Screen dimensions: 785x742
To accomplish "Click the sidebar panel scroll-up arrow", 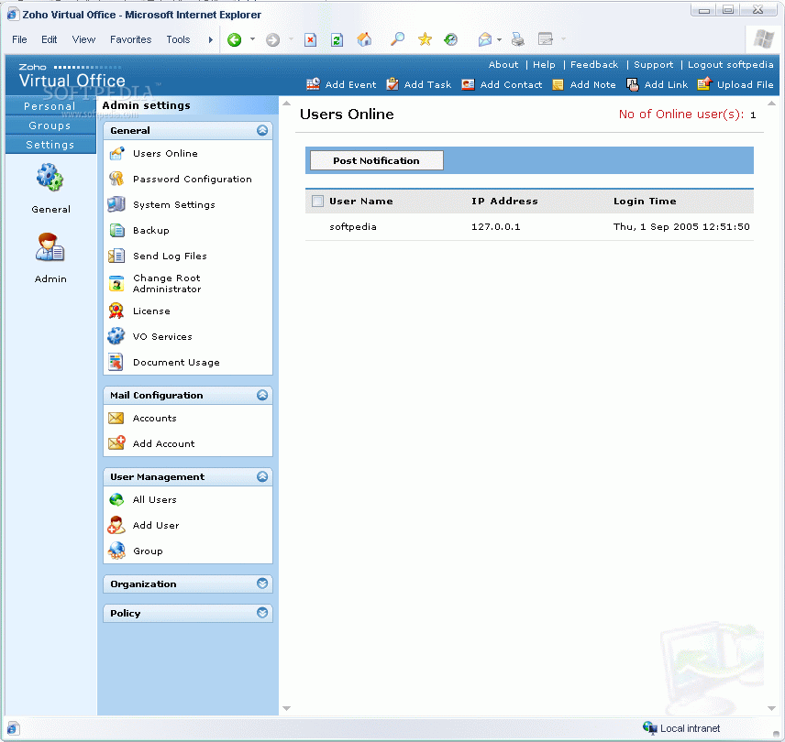I will [x=286, y=104].
